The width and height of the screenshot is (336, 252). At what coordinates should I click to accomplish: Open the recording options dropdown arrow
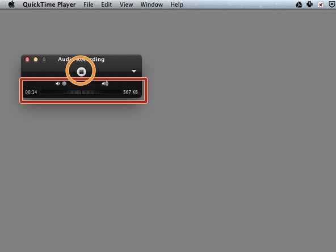134,71
